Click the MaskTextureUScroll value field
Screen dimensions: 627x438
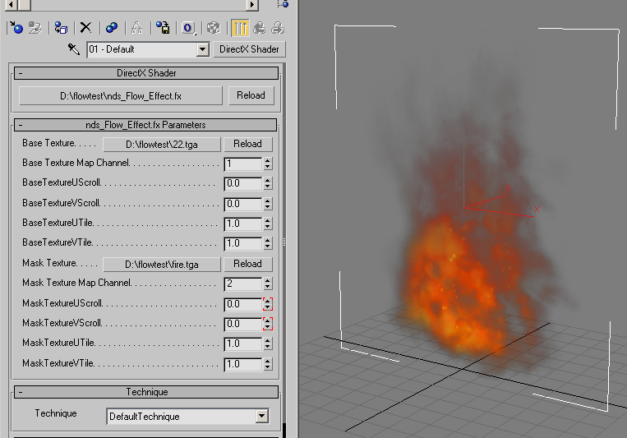coord(243,304)
